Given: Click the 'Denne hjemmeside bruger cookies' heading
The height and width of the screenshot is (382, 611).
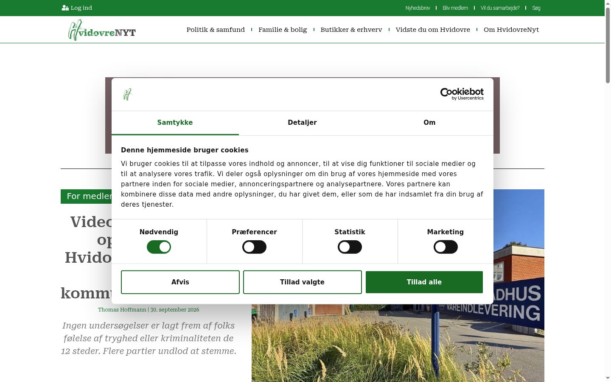Looking at the screenshot, I should click(185, 150).
